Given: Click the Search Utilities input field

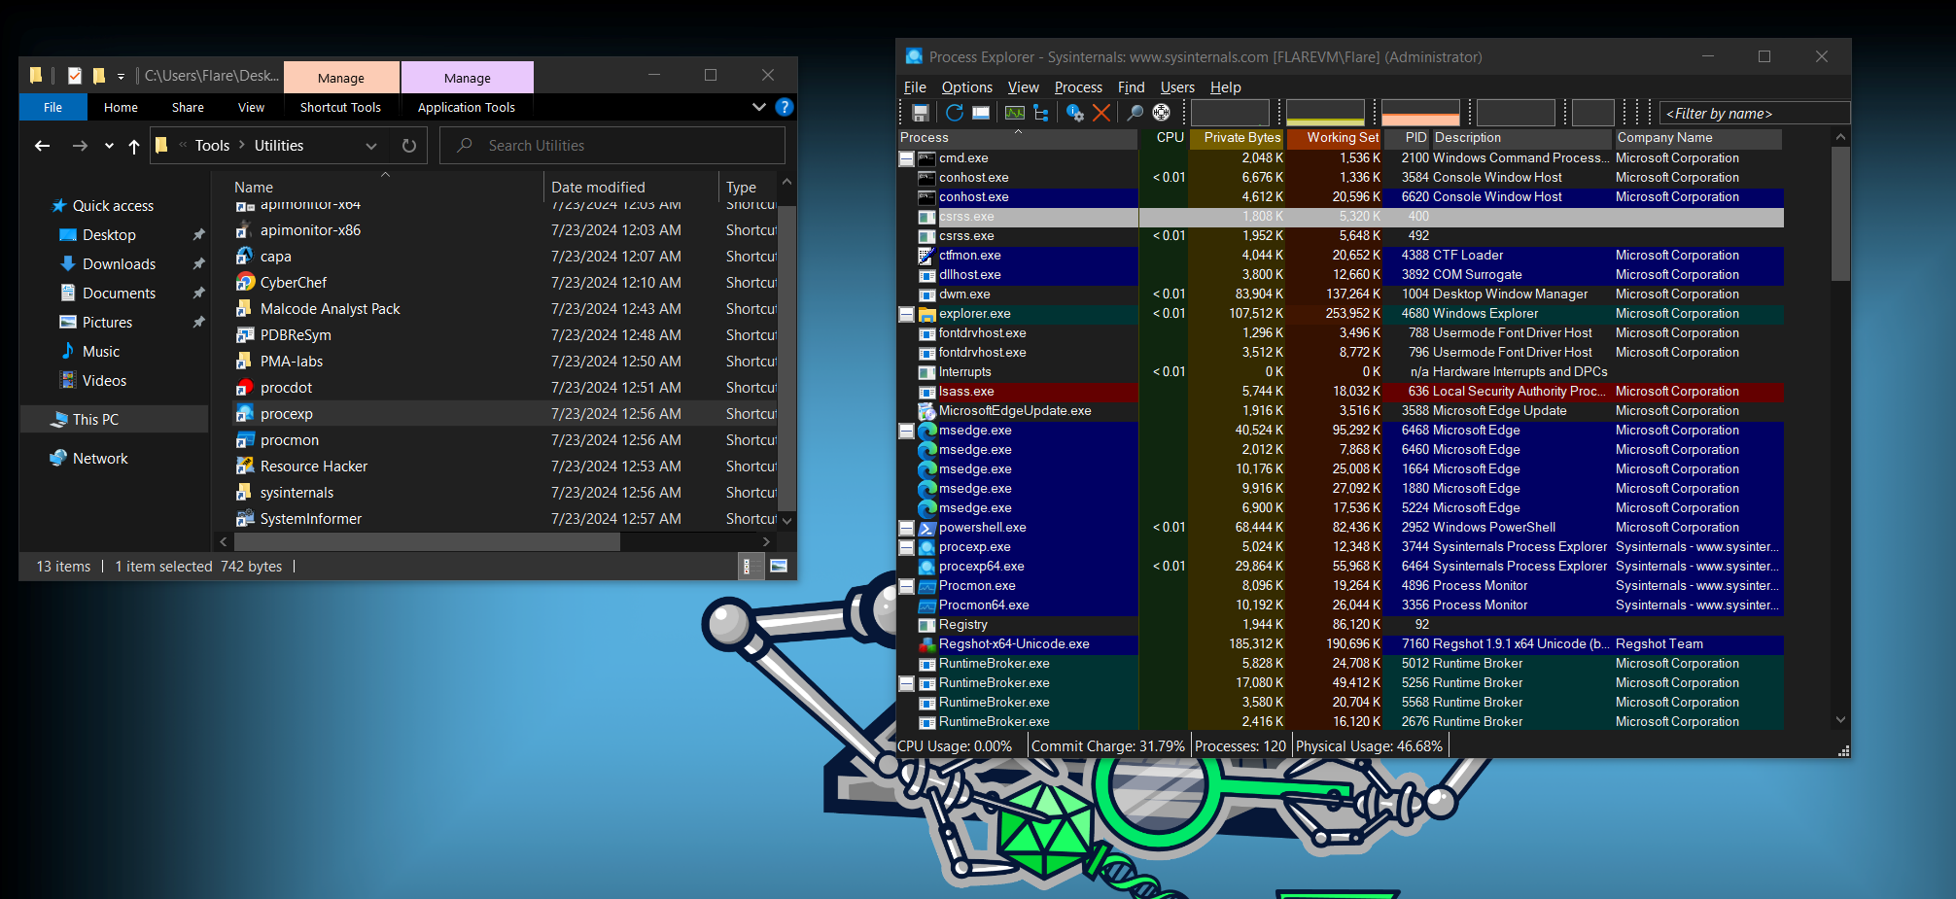Looking at the screenshot, I should (612, 146).
